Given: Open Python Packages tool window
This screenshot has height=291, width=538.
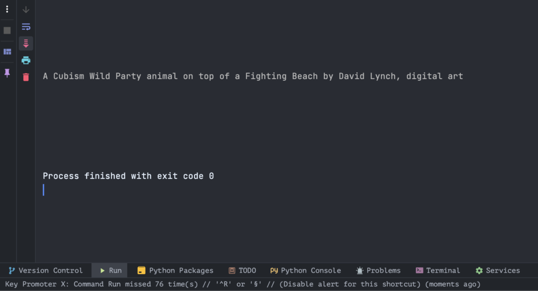Looking at the screenshot, I should click(x=175, y=271).
